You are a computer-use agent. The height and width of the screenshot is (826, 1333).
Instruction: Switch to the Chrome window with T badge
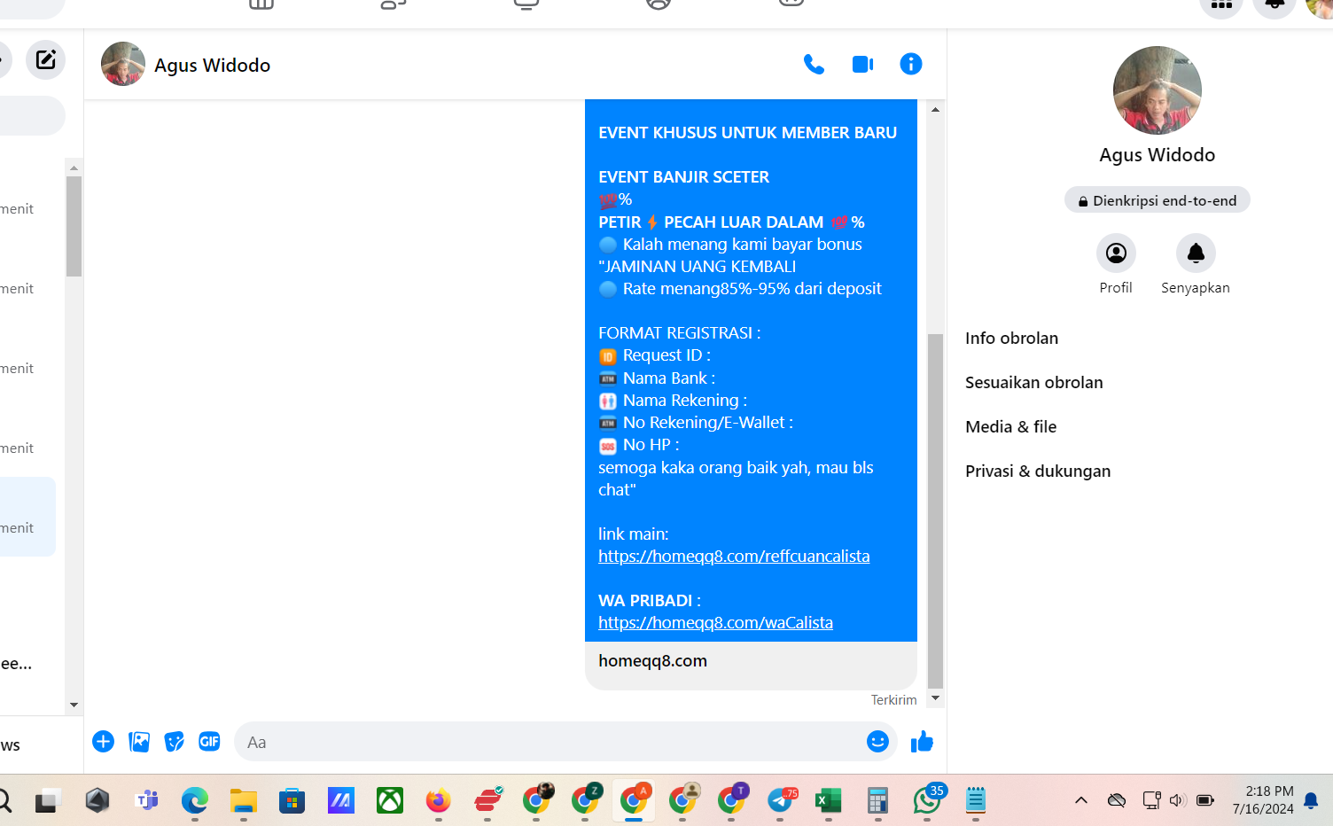(x=731, y=801)
